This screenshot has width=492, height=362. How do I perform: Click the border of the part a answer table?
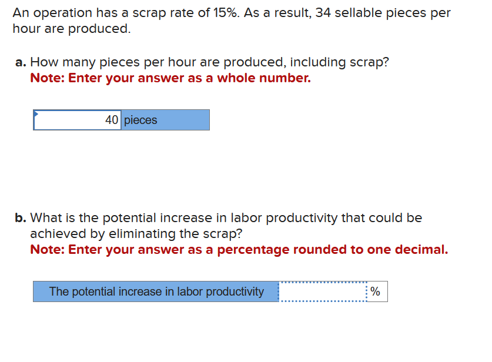(x=121, y=109)
